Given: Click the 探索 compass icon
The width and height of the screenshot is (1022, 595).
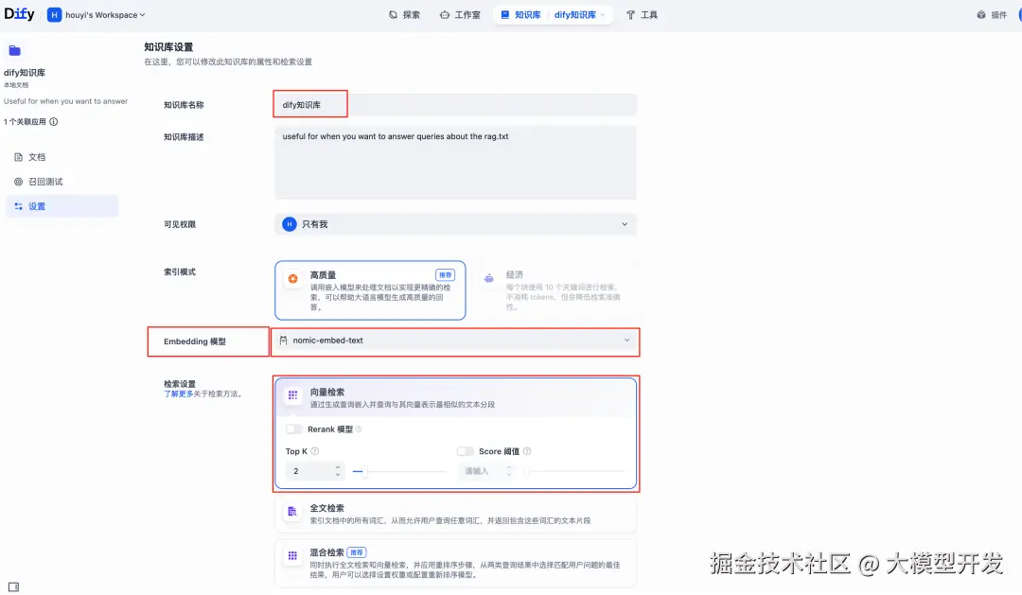Looking at the screenshot, I should (x=393, y=15).
